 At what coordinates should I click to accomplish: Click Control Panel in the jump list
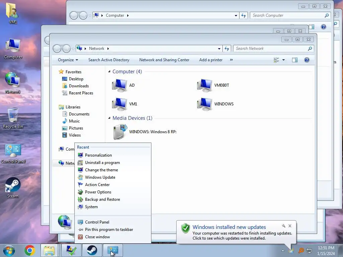(x=113, y=222)
